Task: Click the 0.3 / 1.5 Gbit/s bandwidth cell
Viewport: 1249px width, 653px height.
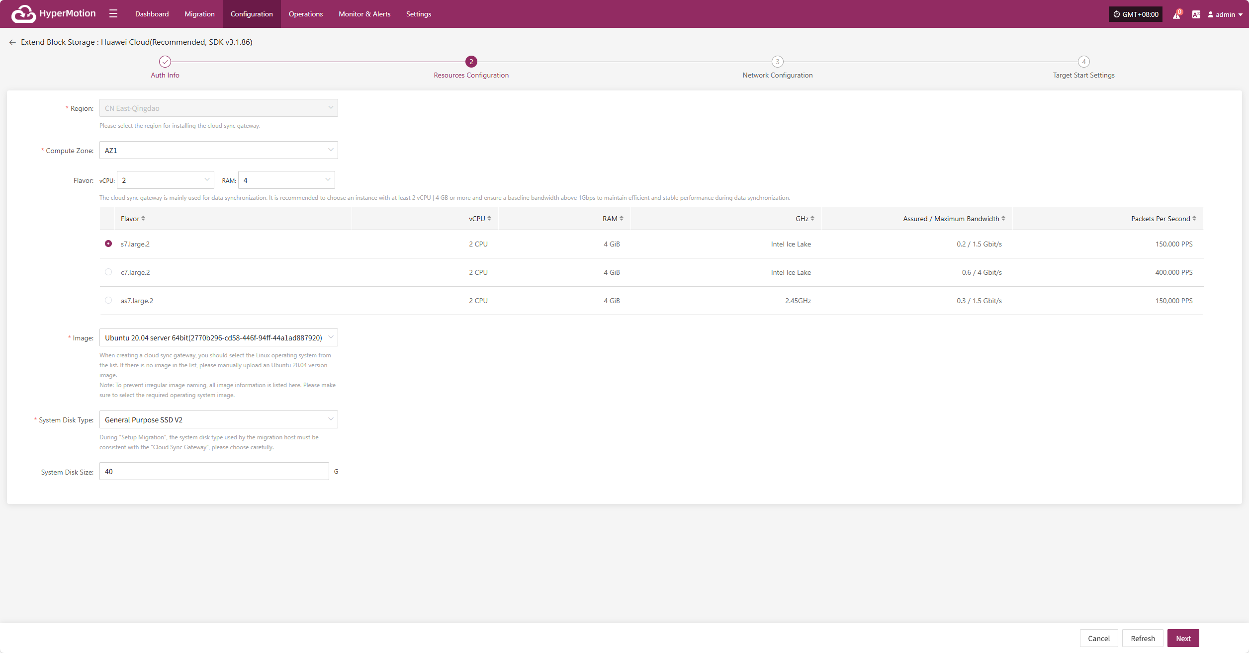Action: tap(980, 301)
